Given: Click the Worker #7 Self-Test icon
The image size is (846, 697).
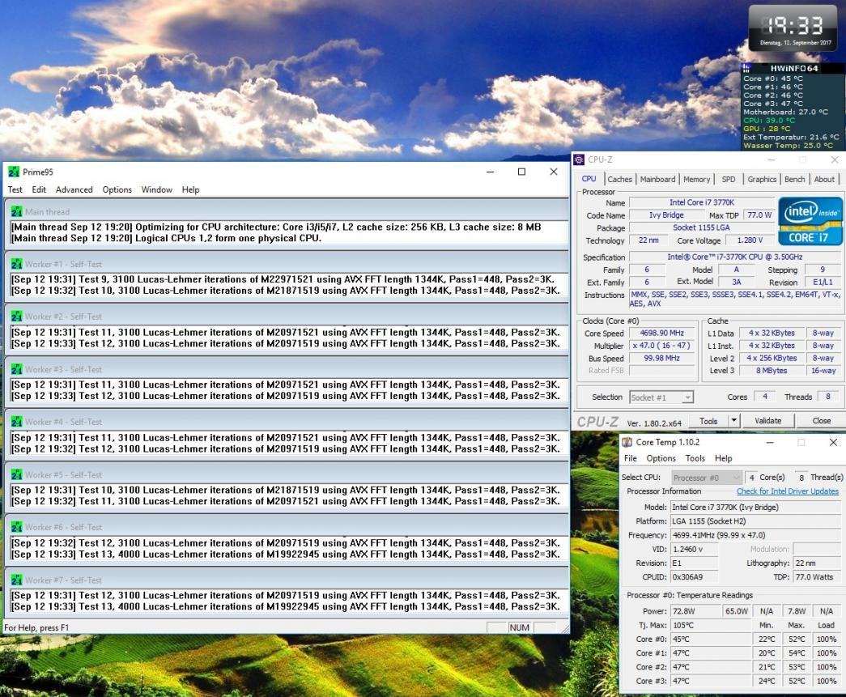Looking at the screenshot, I should pyautogui.click(x=17, y=580).
